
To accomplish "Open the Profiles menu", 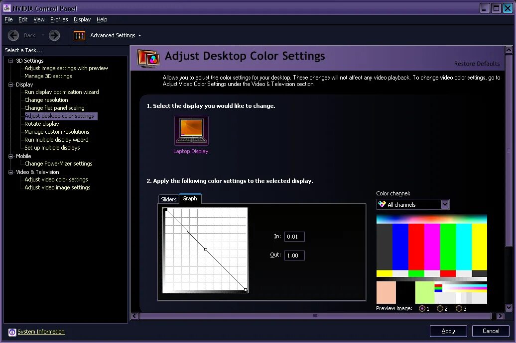I will 59,19.
